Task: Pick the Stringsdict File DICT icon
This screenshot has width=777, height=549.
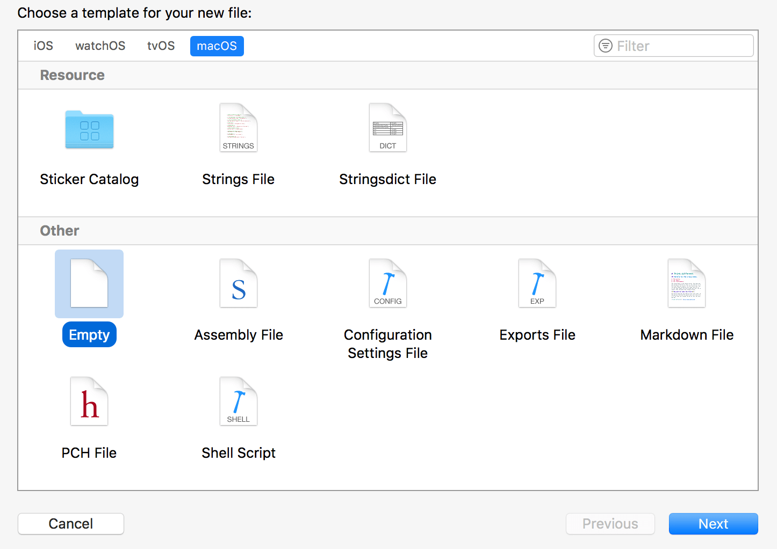Action: (387, 128)
